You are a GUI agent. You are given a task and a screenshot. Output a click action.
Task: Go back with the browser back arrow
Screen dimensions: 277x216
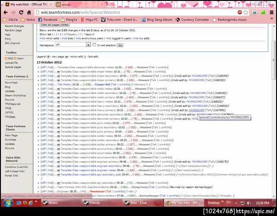coord(6,12)
